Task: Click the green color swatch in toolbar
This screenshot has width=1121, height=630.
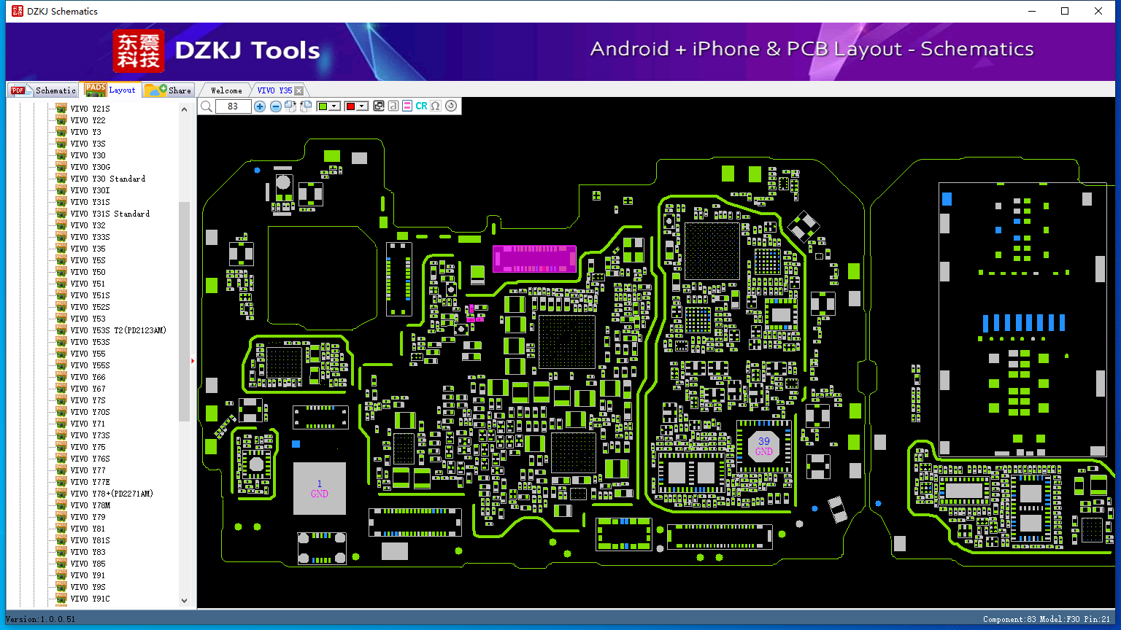Action: click(x=323, y=106)
